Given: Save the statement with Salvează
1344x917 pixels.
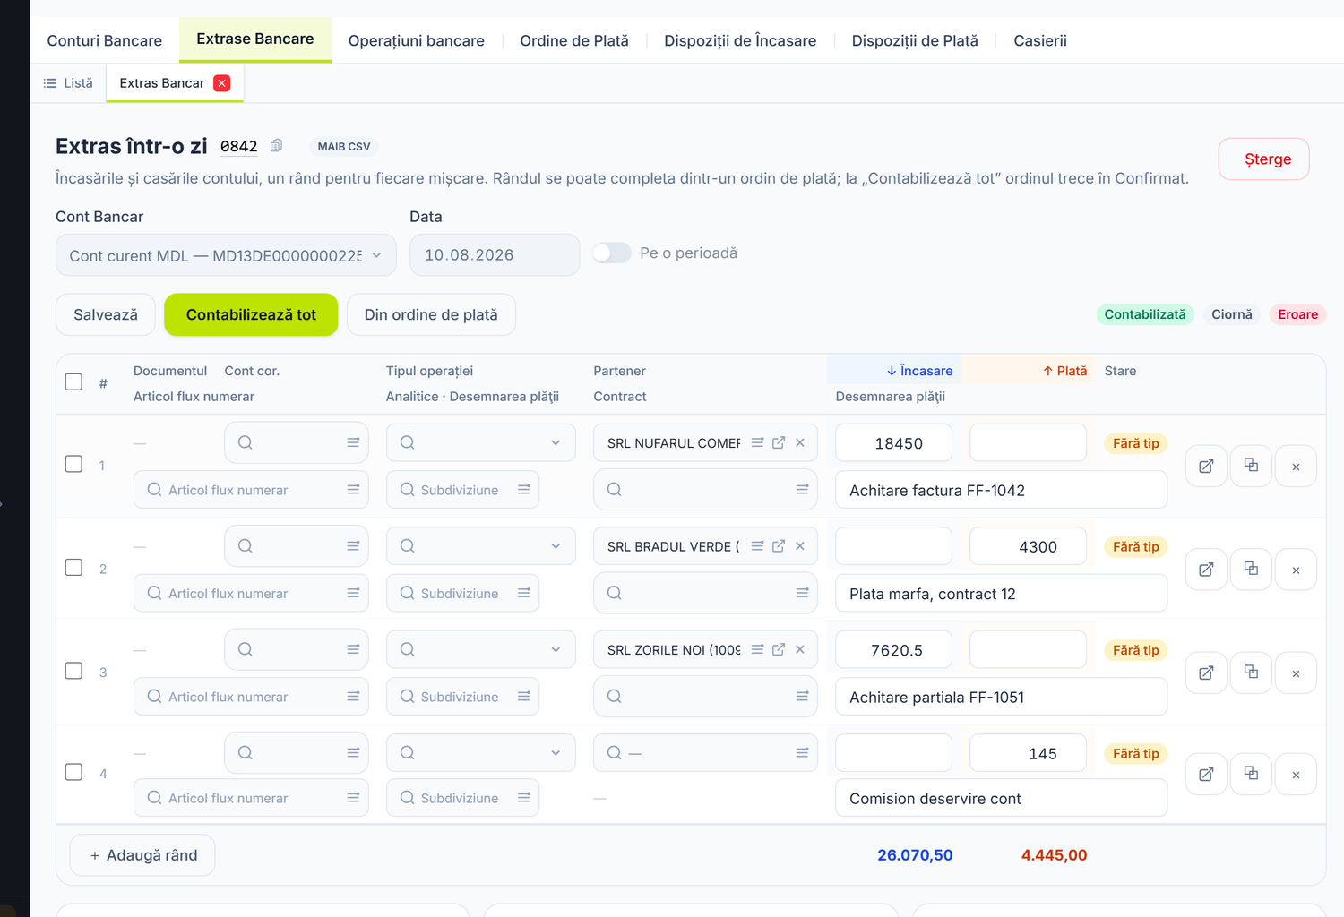Looking at the screenshot, I should coord(106,314).
